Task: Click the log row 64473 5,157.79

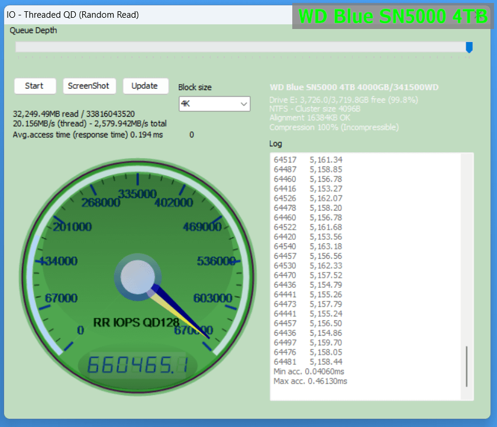Action: pyautogui.click(x=308, y=304)
